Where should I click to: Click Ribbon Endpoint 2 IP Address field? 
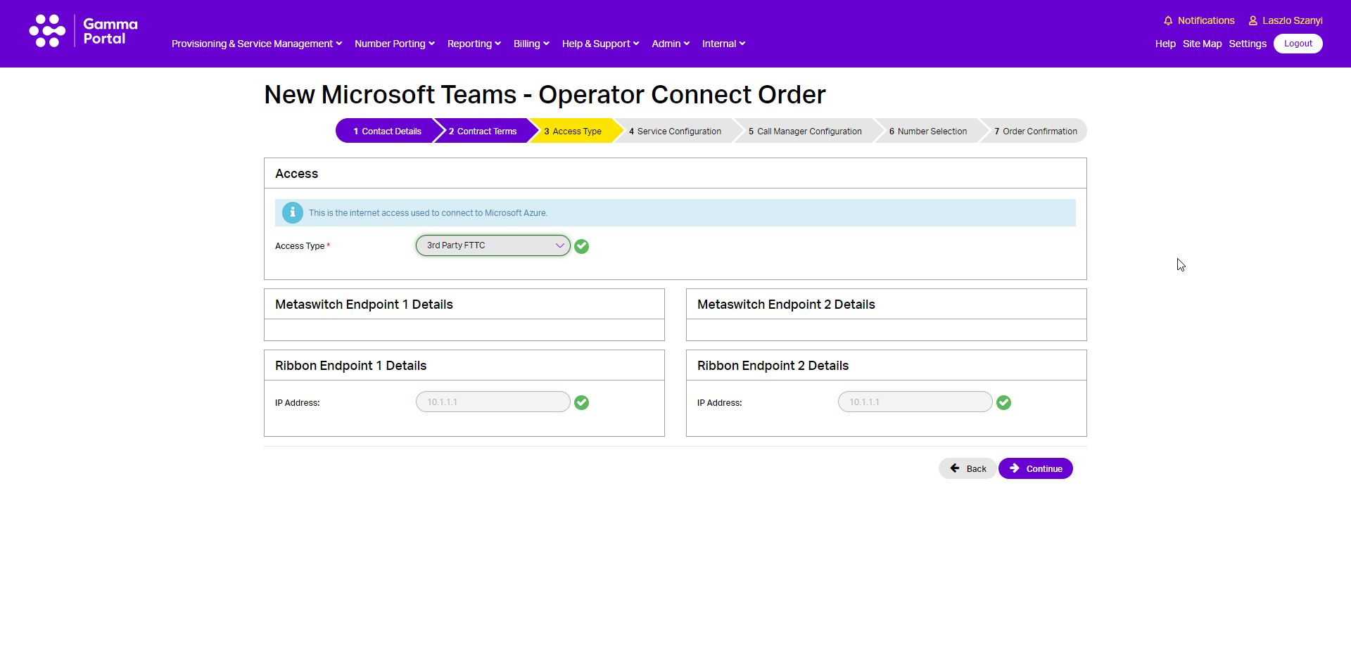pos(915,402)
